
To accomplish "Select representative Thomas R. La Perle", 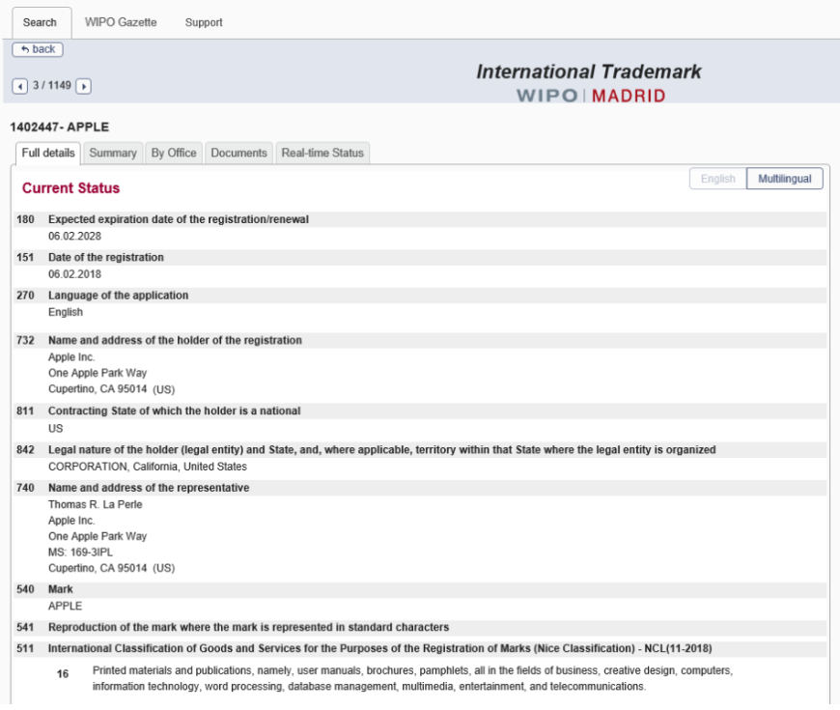I will (96, 504).
